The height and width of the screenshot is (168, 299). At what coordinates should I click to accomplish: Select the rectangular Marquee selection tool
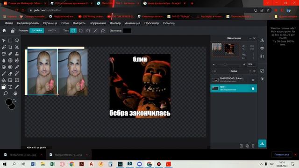[10, 41]
